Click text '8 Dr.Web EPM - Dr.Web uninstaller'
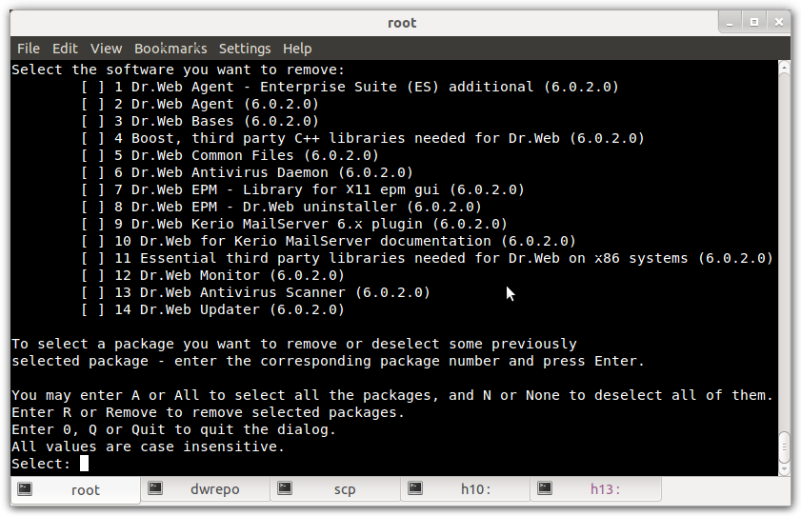The width and height of the screenshot is (801, 516). [x=255, y=208]
